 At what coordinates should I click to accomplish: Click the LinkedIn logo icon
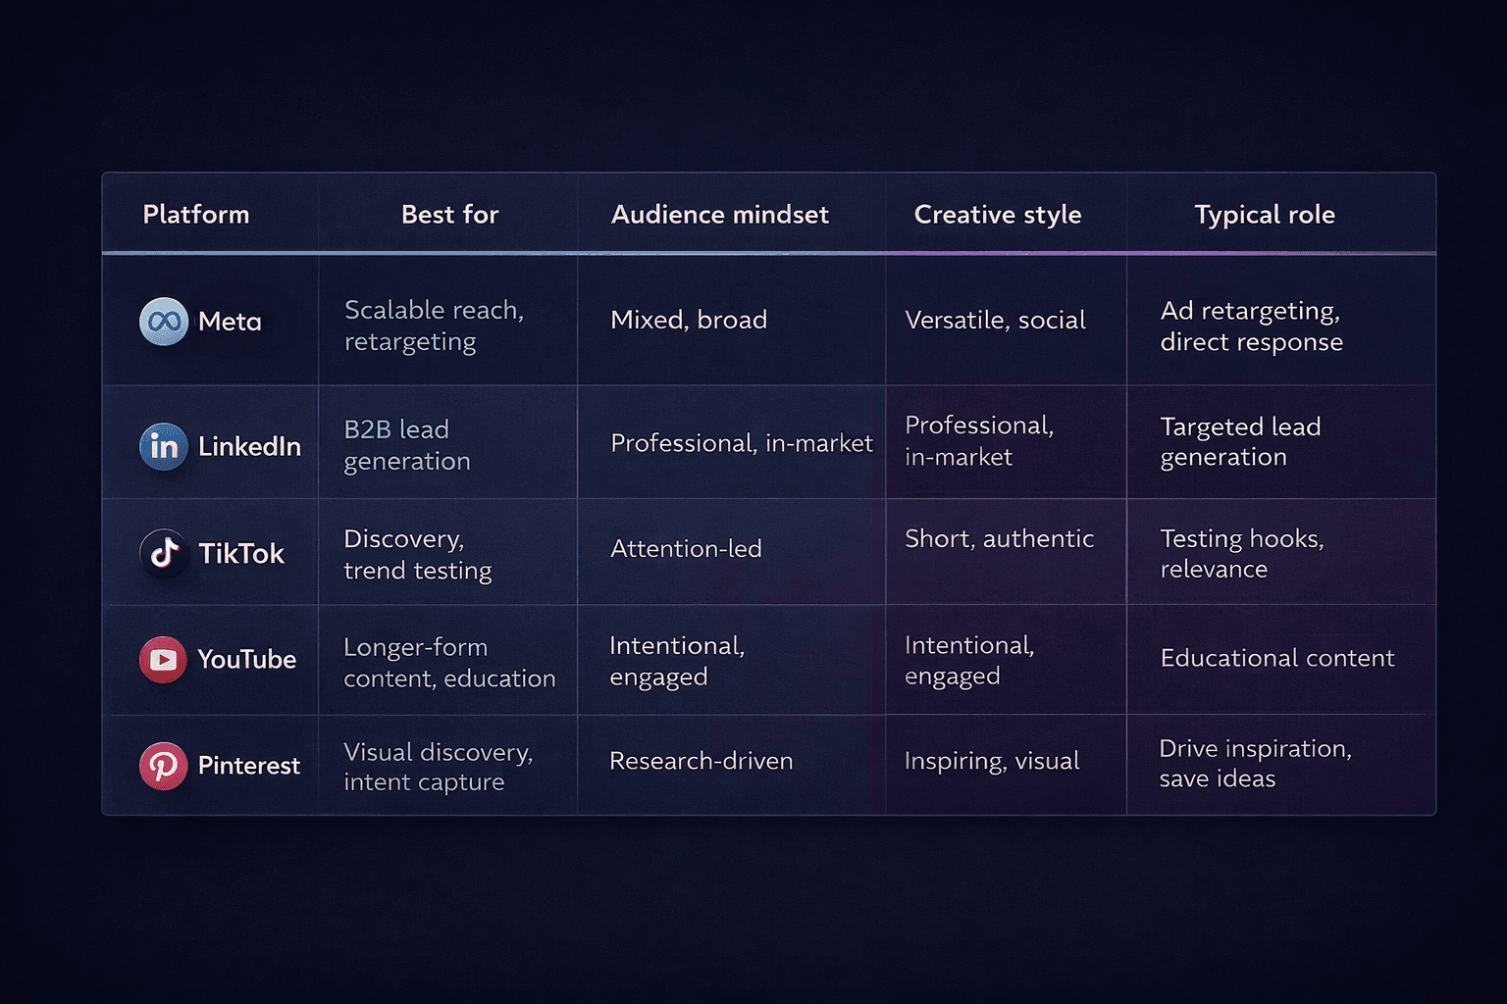tap(164, 447)
